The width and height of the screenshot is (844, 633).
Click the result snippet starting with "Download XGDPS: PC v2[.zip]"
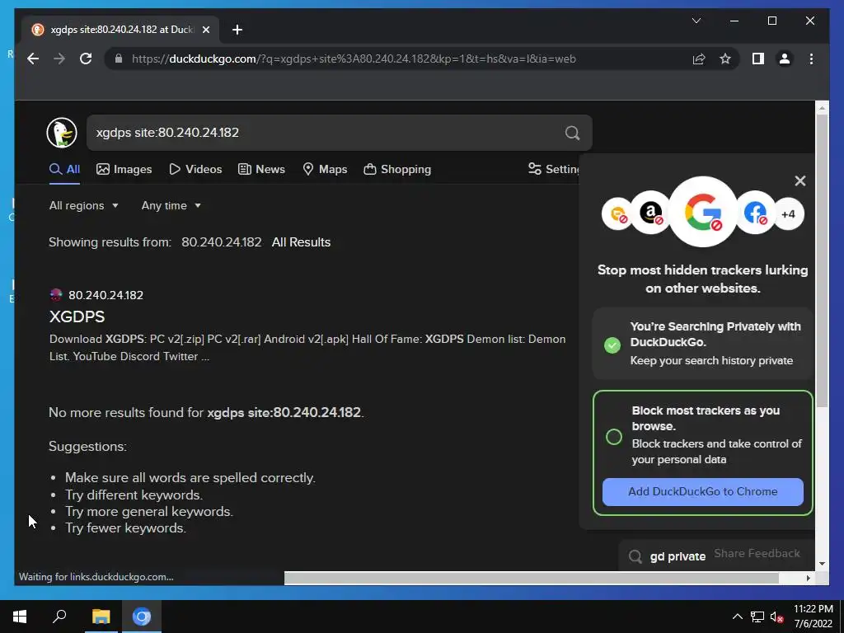pyautogui.click(x=307, y=348)
